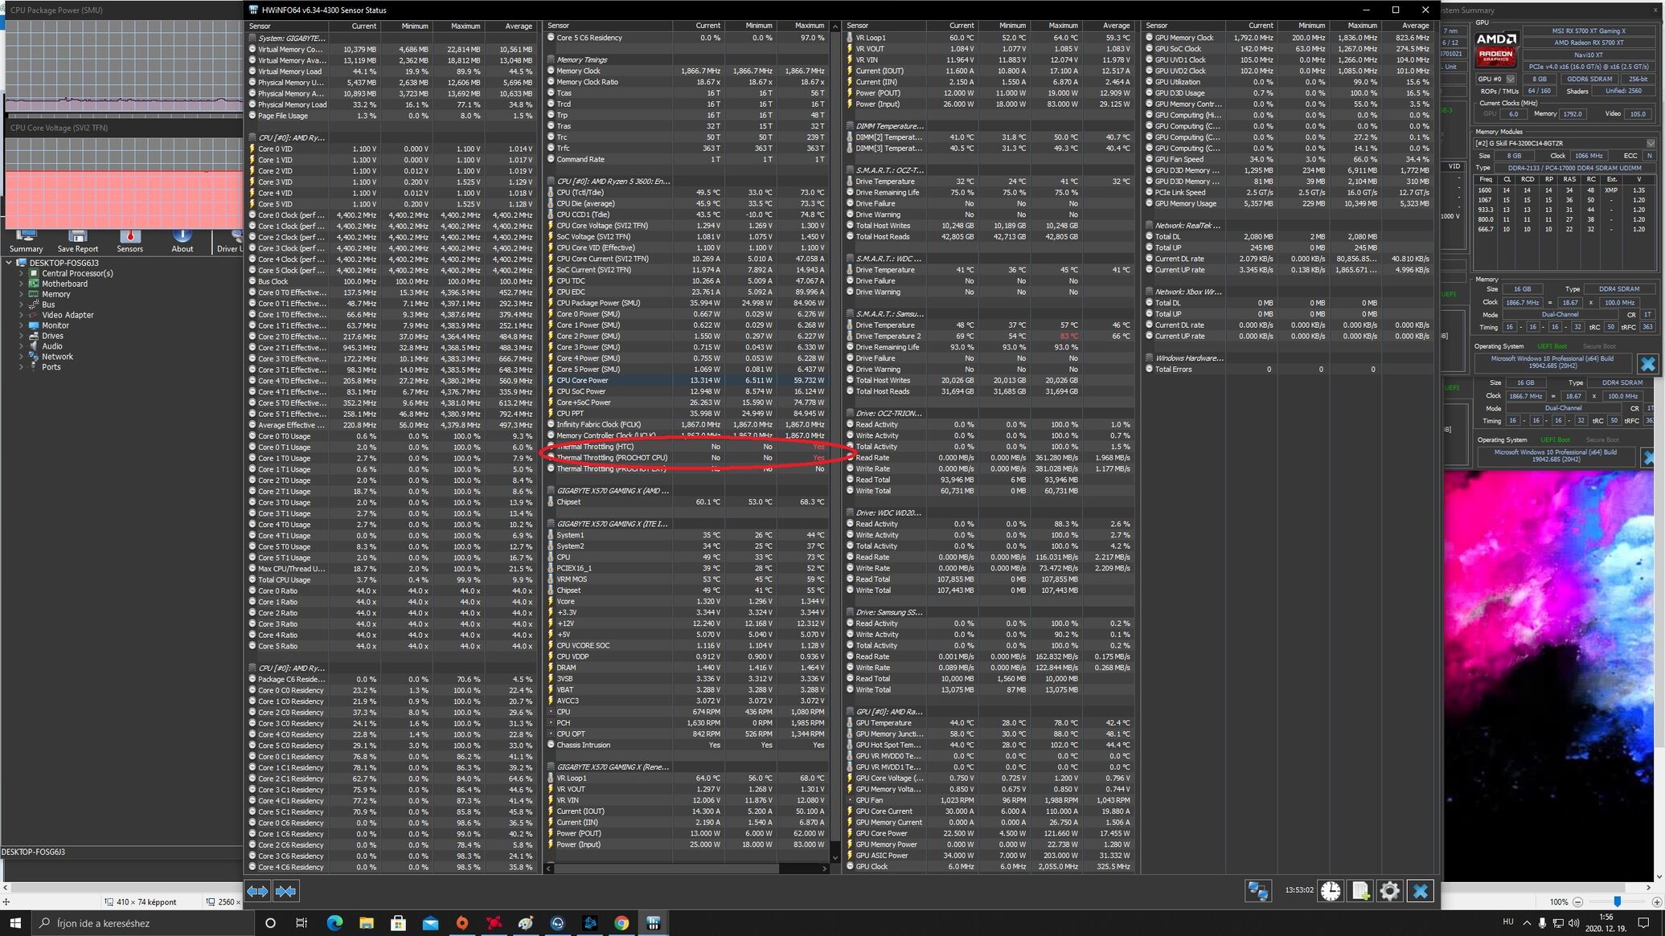Open Task View on the taskbar
The height and width of the screenshot is (936, 1665).
pos(301,923)
